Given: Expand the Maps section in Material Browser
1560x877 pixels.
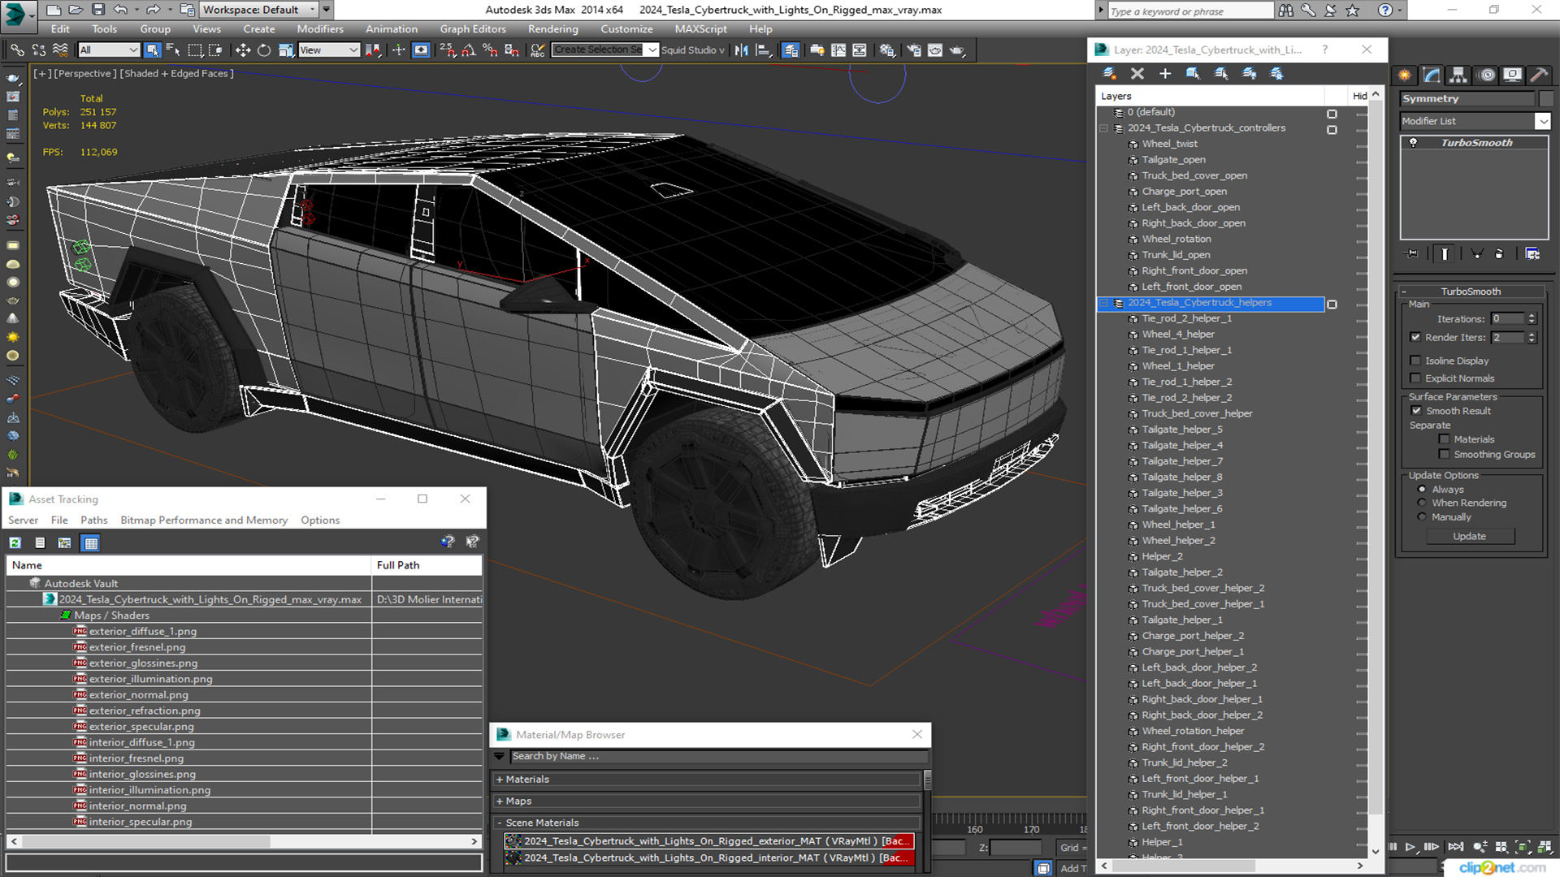Looking at the screenshot, I should click(x=499, y=801).
